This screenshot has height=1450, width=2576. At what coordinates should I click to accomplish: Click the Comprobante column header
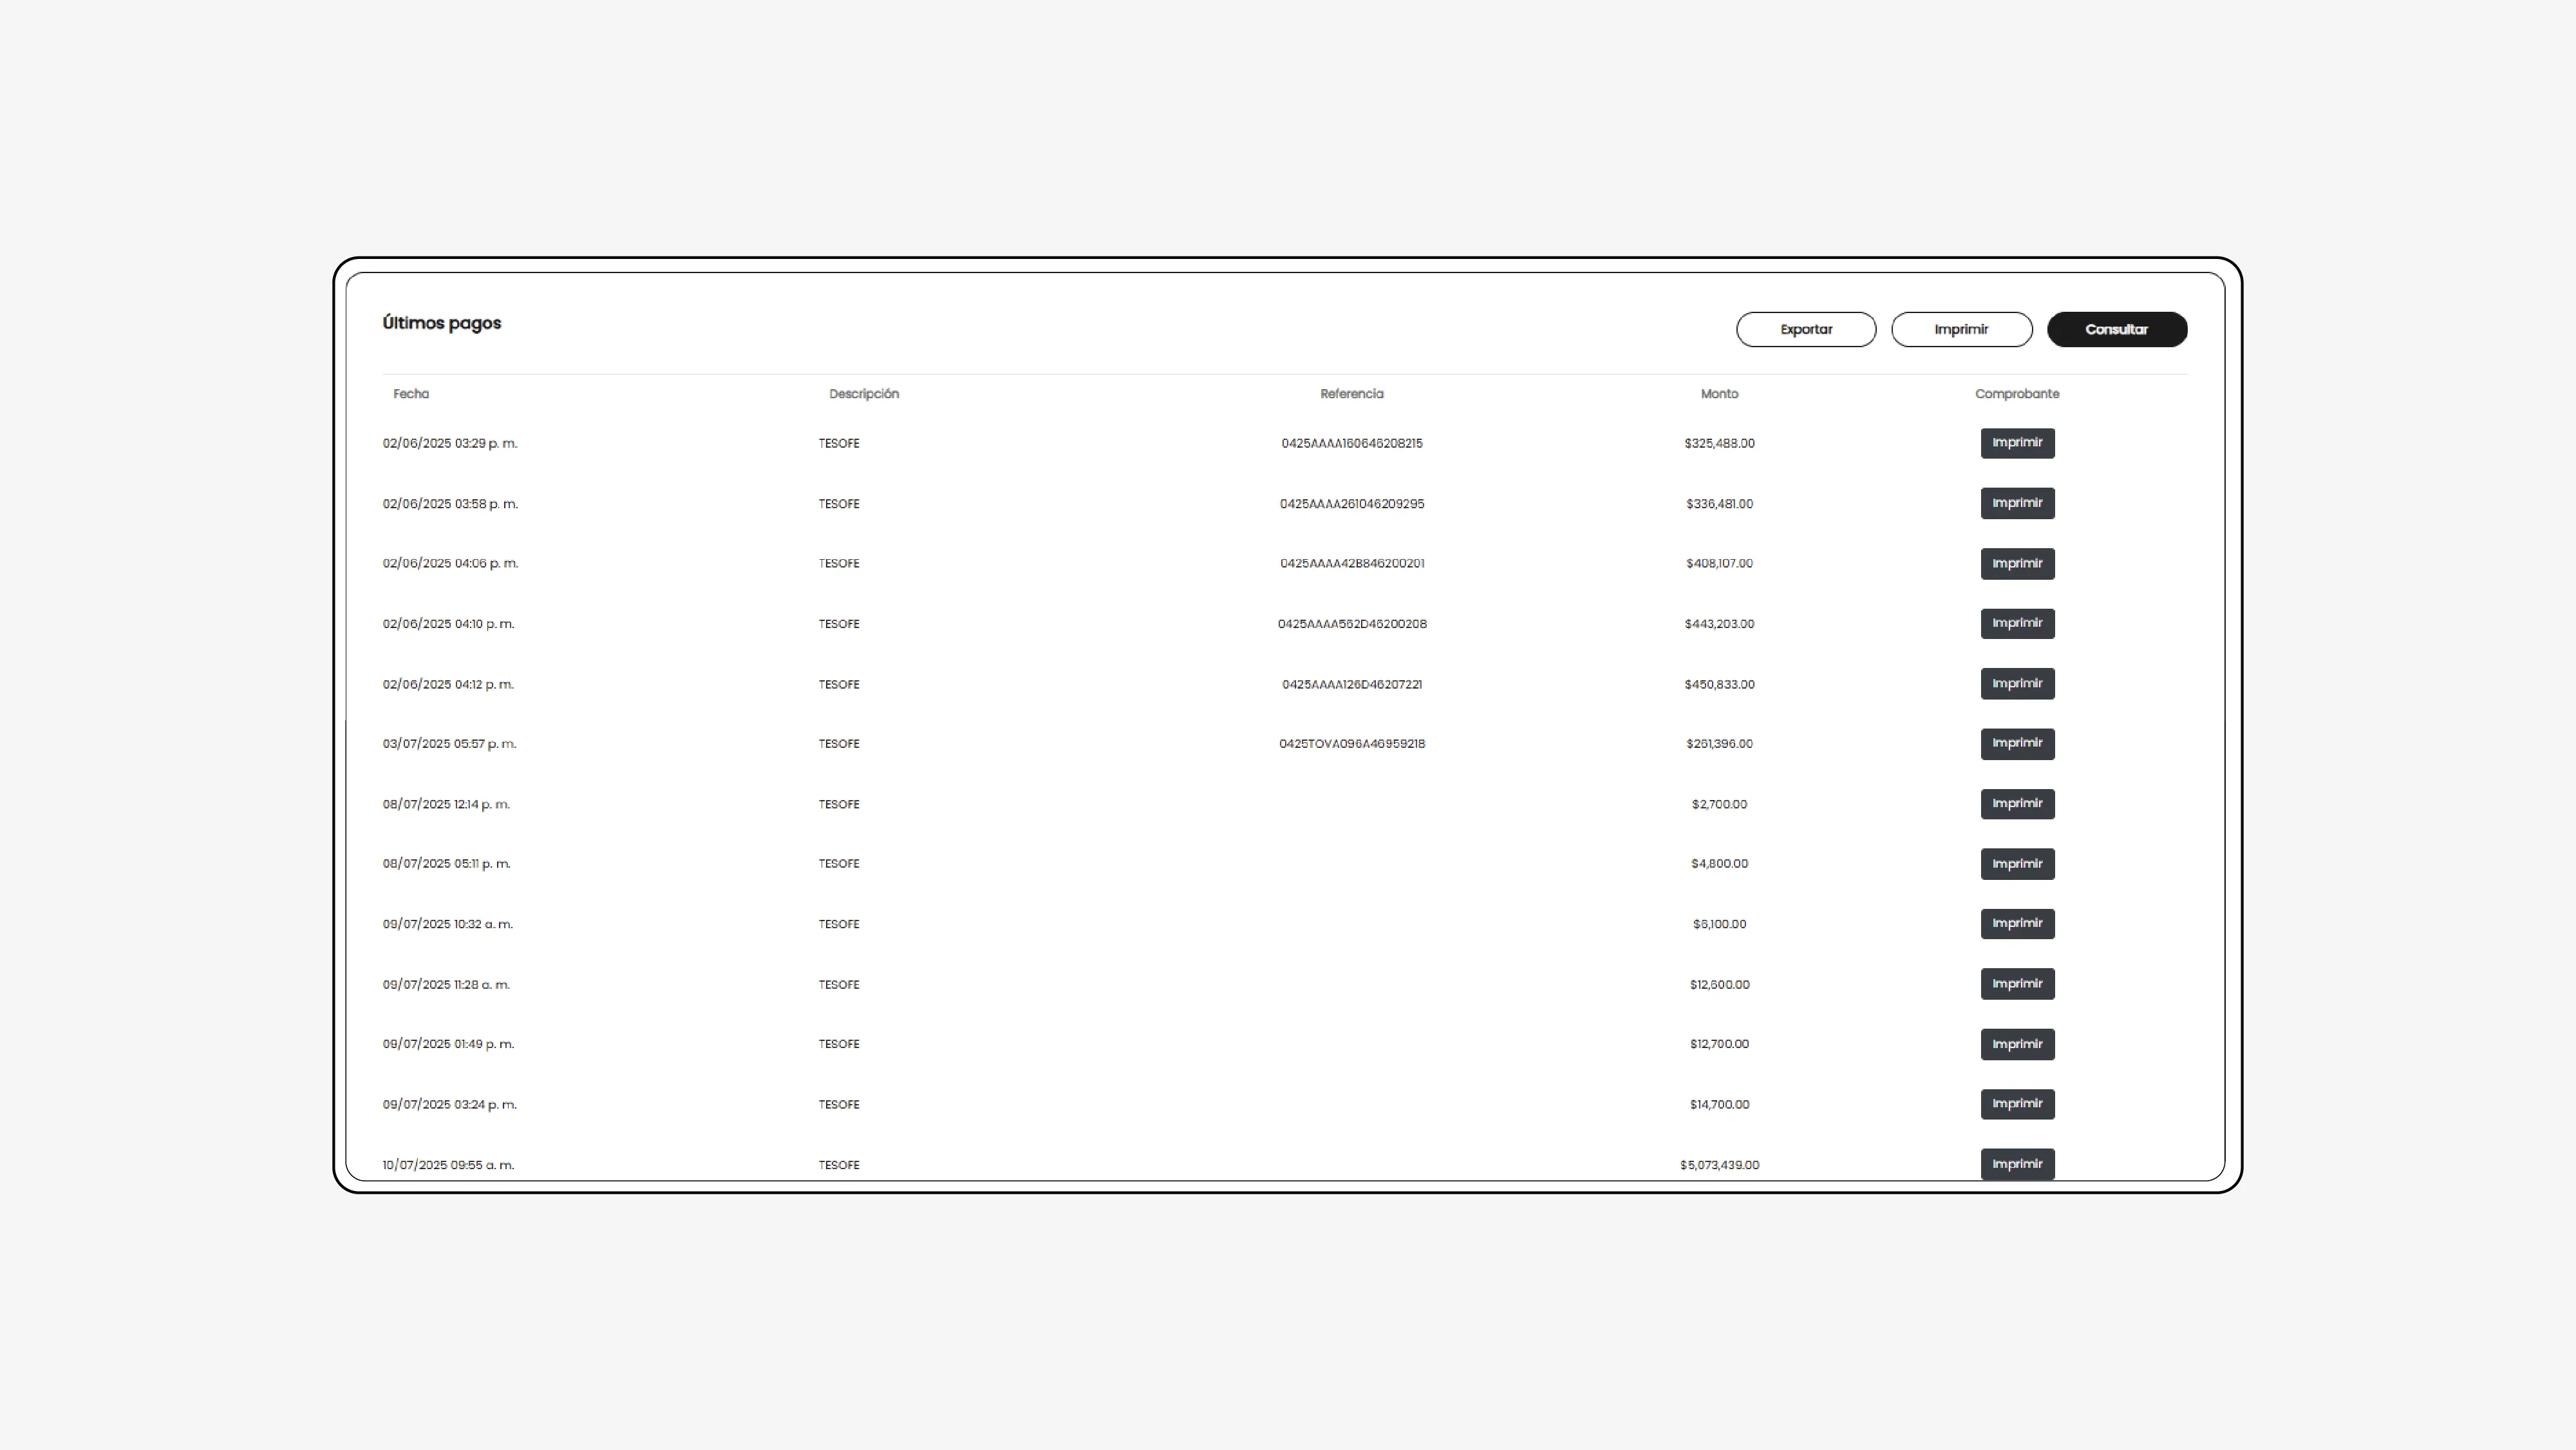(2016, 394)
